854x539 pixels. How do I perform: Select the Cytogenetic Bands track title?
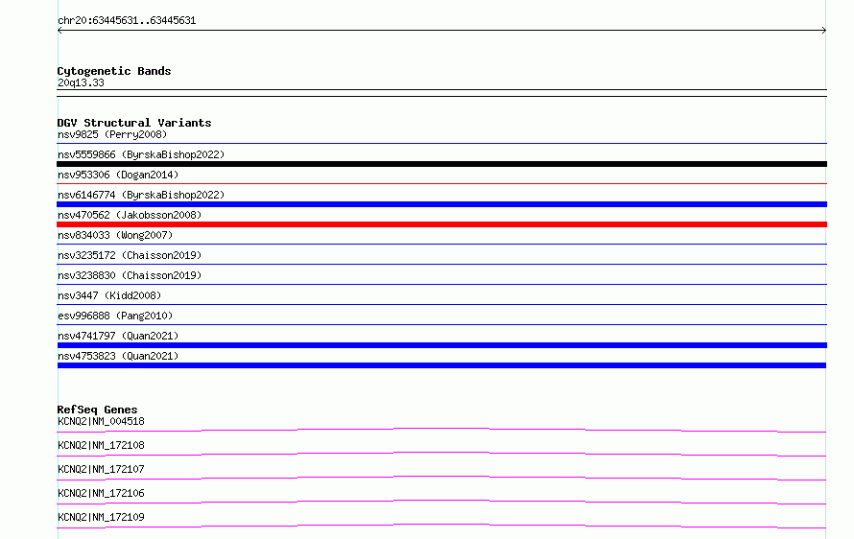point(114,71)
